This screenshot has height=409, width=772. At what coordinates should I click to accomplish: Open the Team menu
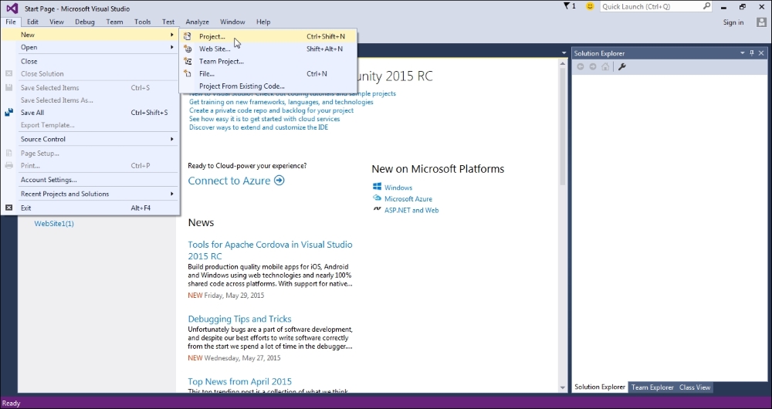[x=114, y=22]
